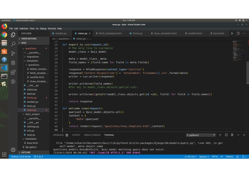Screen dimensions: 249x177
Task: Open the Explorer view in activity bar
Action: pyautogui.click(x=13, y=35)
